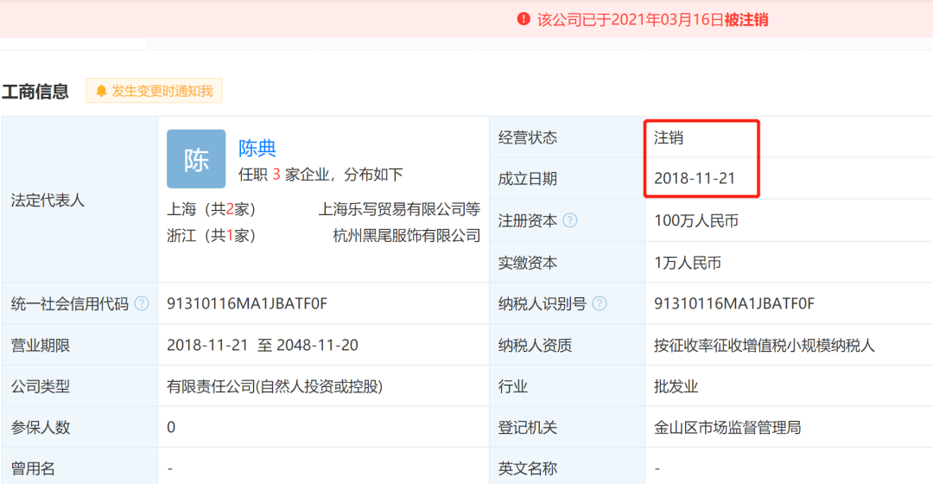Click the 纳税人识别号 value 91310116MA1JBATF0F

pyautogui.click(x=734, y=303)
